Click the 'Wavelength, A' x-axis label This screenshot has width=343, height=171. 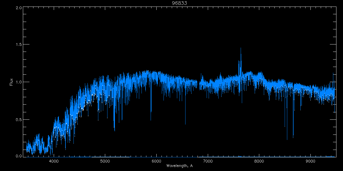(x=180, y=166)
